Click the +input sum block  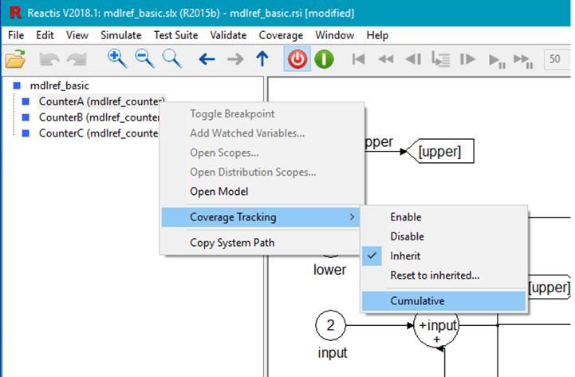pos(437,327)
